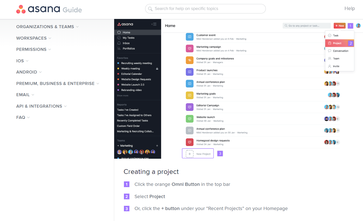Collapse the Marketing team triangle in sidebar
This screenshot has width=363, height=221.
pyautogui.click(x=118, y=146)
